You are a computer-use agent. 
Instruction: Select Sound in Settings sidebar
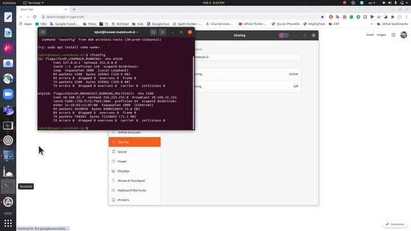(x=135, y=151)
